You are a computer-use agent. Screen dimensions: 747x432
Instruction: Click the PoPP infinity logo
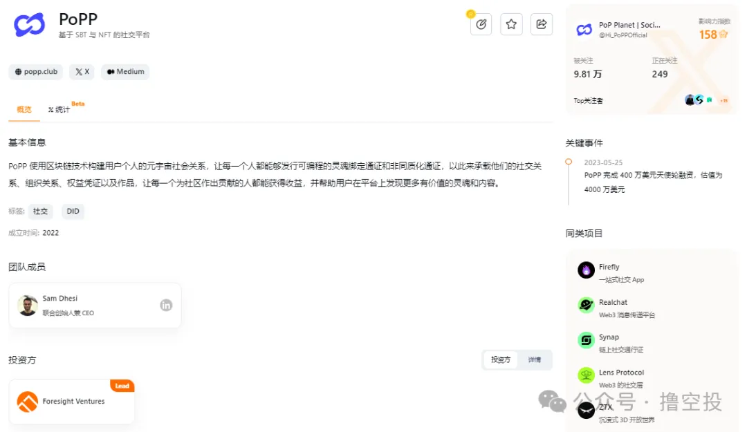[x=30, y=25]
